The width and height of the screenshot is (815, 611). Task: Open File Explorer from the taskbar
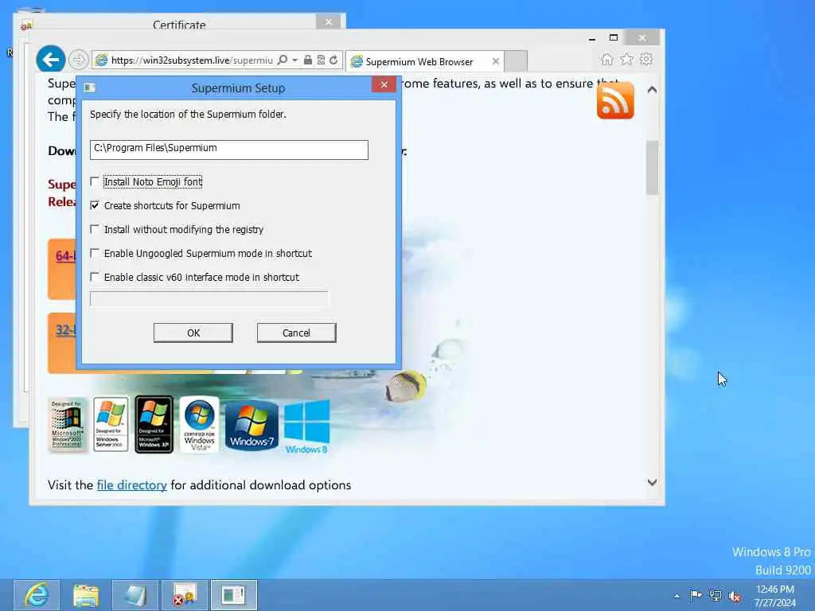[86, 595]
